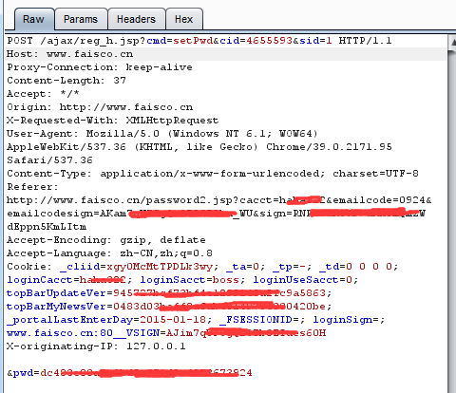The image size is (456, 393).
Task: Switch to the Raw tab
Action: 34,19
